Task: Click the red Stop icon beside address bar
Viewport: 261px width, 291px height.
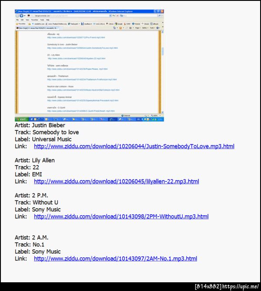Action: click(117, 16)
